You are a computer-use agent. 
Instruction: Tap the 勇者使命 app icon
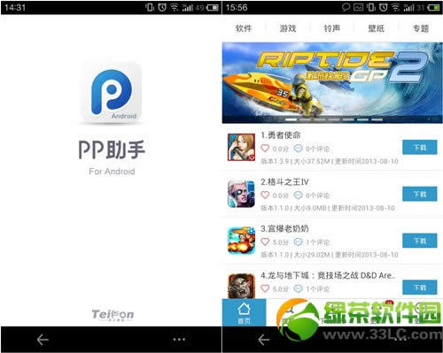[x=241, y=147]
